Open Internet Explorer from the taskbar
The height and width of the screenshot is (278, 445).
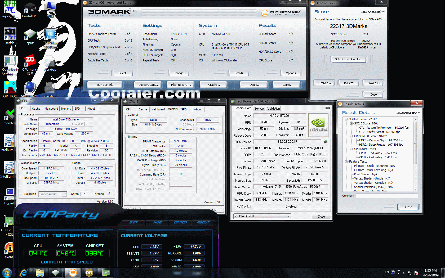pyautogui.click(x=24, y=272)
